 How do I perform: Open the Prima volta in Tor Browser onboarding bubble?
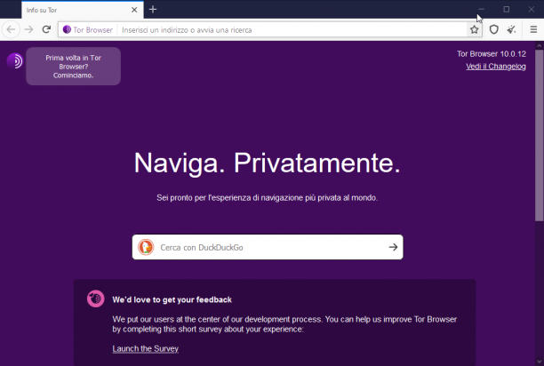(x=73, y=67)
